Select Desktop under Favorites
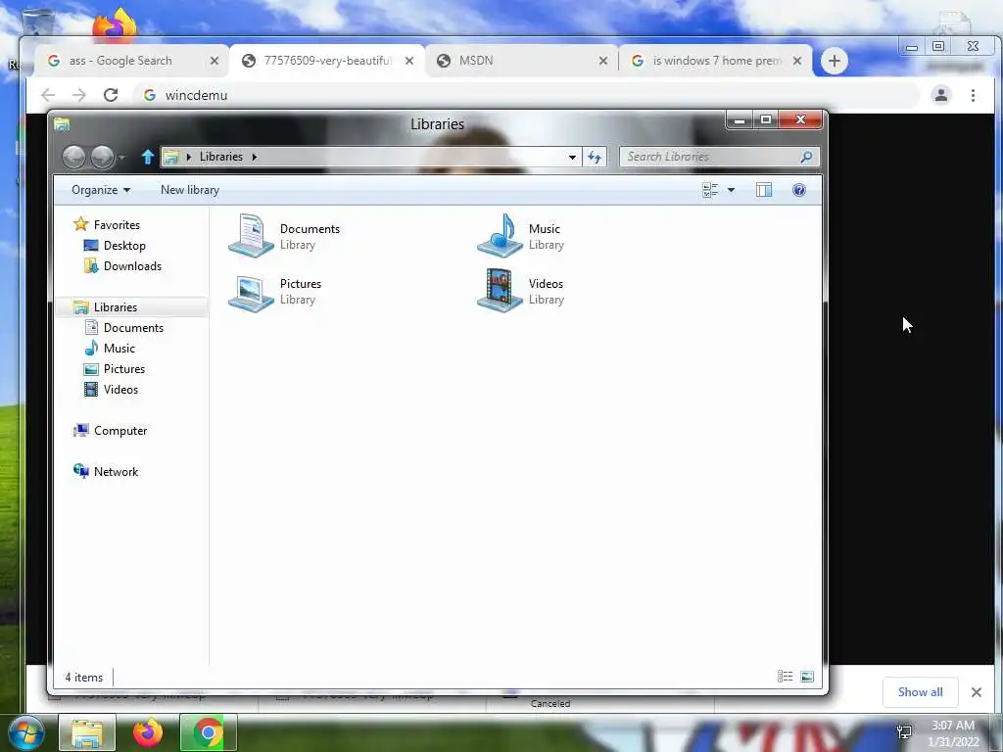 124,246
